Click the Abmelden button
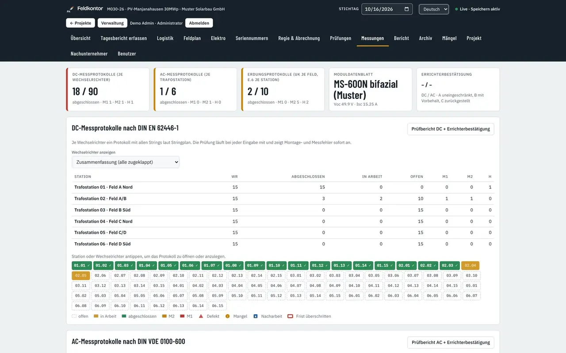The image size is (566, 353). click(x=199, y=23)
